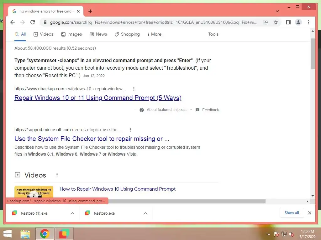Click Chrome icon in the taskbar
The image size is (321, 240).
pos(45,234)
